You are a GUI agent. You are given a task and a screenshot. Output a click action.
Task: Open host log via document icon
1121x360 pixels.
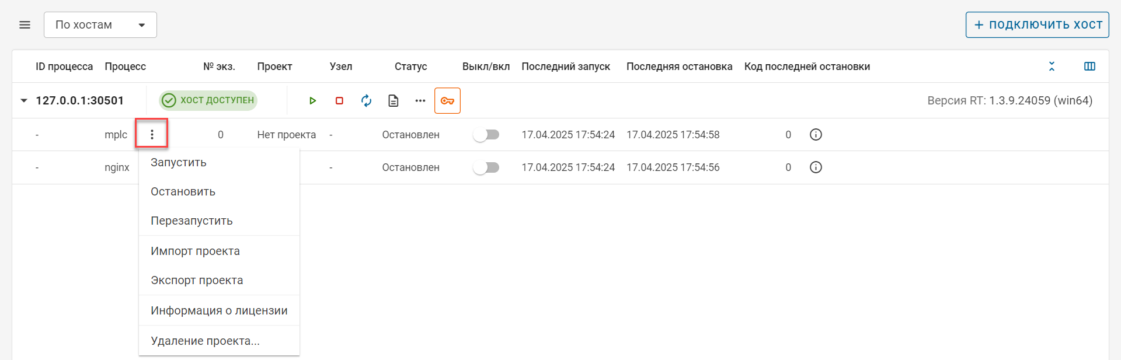tap(393, 100)
